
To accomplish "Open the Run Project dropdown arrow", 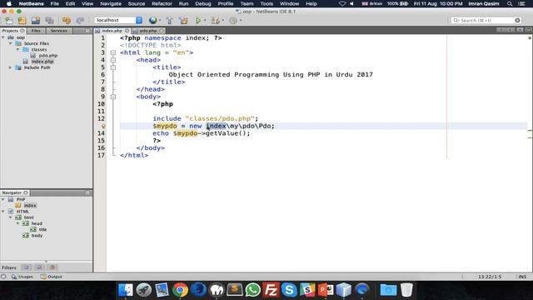I will point(205,20).
